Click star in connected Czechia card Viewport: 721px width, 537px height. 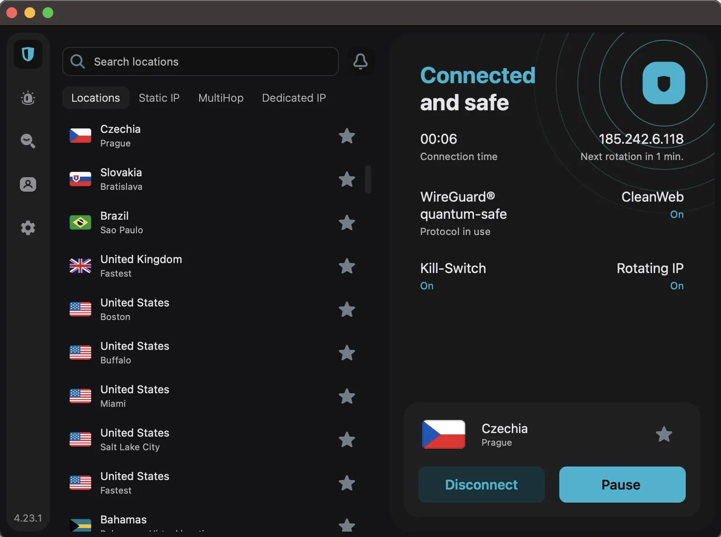pos(664,434)
